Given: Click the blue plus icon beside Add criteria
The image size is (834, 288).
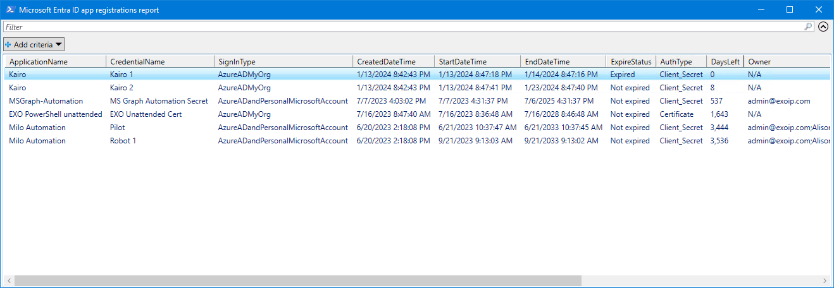Looking at the screenshot, I should pos(8,44).
